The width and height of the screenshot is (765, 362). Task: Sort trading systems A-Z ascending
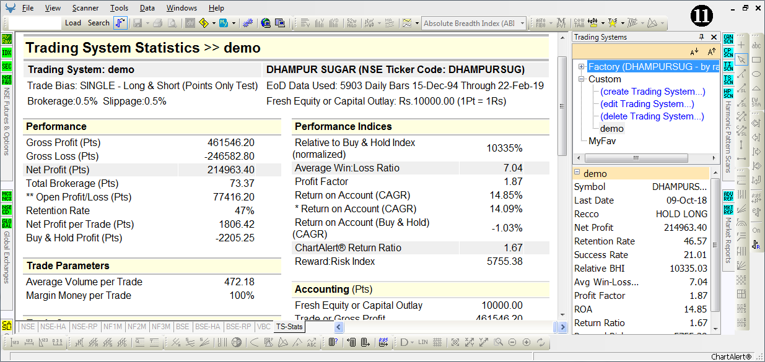point(712,51)
